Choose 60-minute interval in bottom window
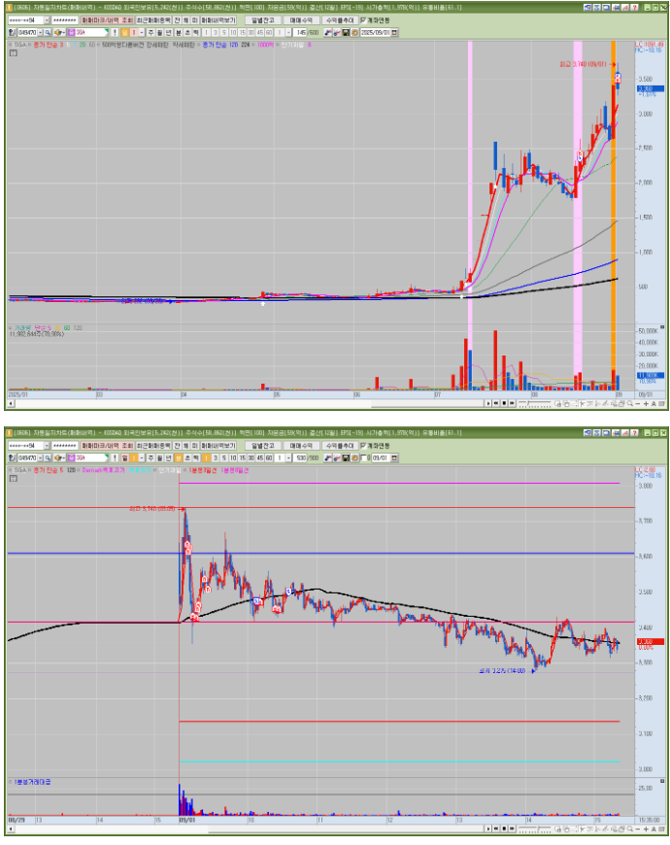Image resolution: width=670 pixels, height=845 pixels. tap(269, 458)
